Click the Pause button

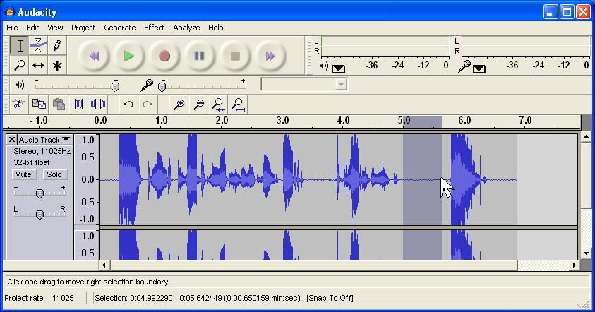coord(200,56)
